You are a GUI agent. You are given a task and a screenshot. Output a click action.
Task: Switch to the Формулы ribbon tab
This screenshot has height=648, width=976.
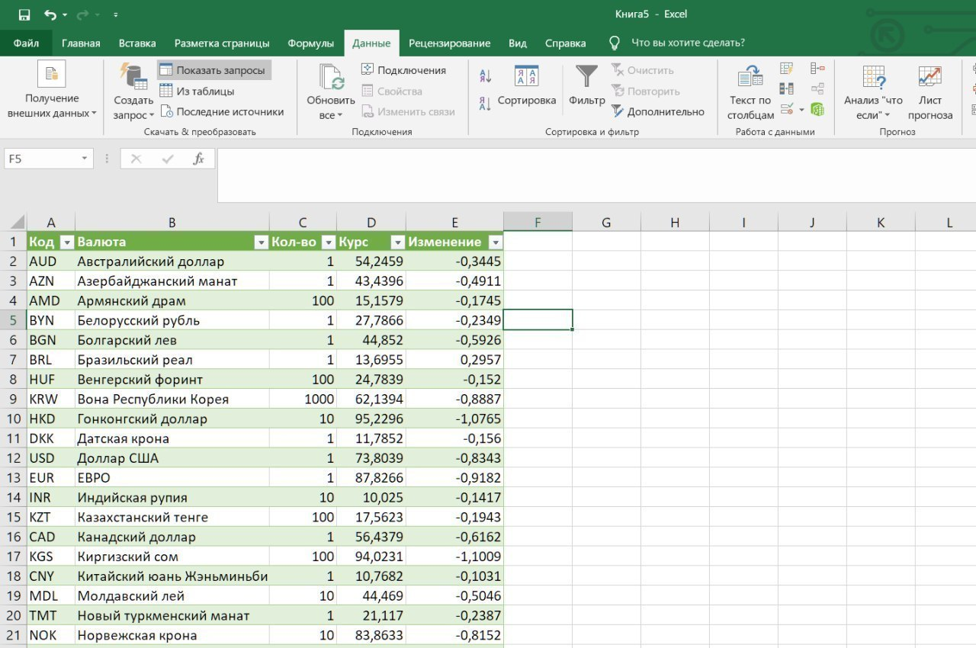pos(310,43)
